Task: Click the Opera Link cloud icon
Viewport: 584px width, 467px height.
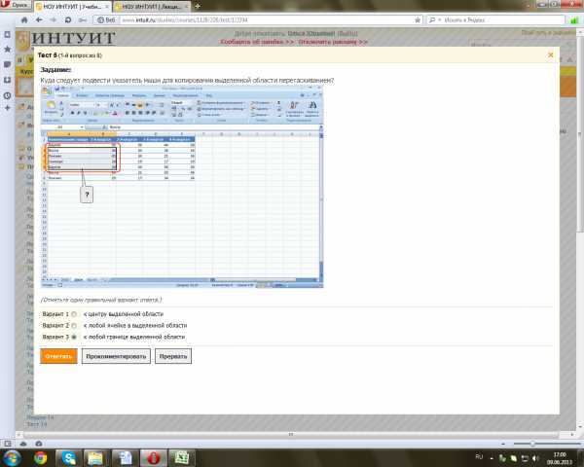Action: (23, 444)
